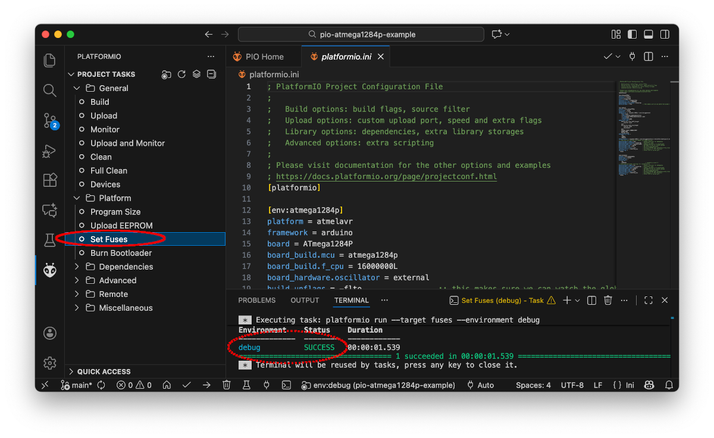Viewport: 714px width, 438px height.
Task: Open the Testing flask view
Action: [x=50, y=240]
